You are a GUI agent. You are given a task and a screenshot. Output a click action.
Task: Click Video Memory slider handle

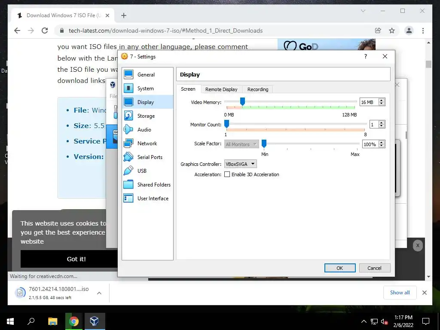pos(242,101)
